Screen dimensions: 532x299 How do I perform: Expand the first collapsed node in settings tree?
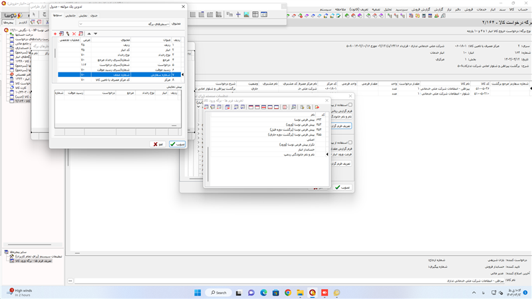199,124
